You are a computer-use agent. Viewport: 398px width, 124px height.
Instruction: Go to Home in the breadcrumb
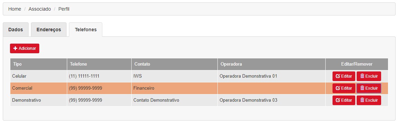14,9
